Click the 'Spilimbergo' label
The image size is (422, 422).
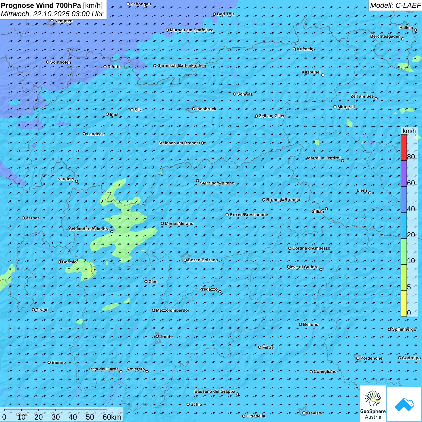pyautogui.click(x=404, y=329)
